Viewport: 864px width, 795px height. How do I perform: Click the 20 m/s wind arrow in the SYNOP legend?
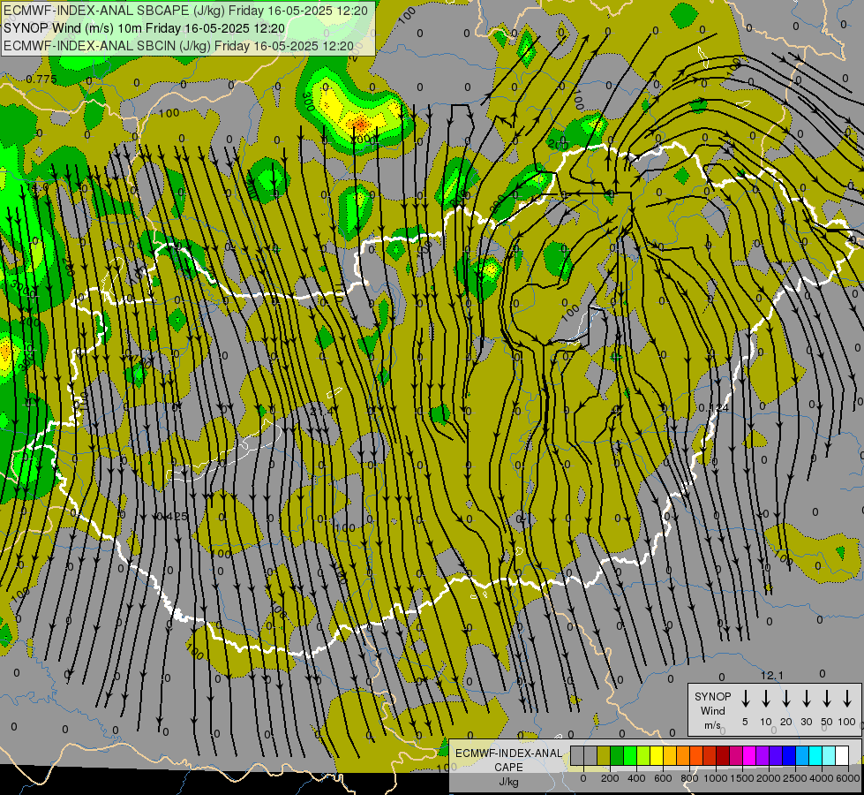pyautogui.click(x=786, y=699)
